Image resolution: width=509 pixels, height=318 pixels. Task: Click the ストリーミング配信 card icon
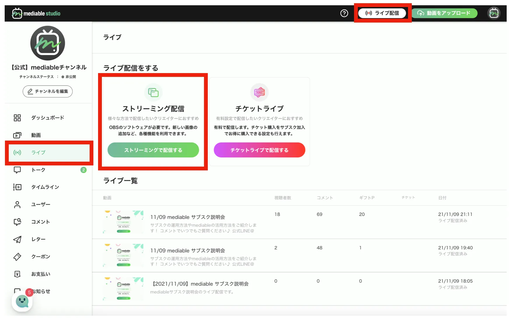[153, 92]
